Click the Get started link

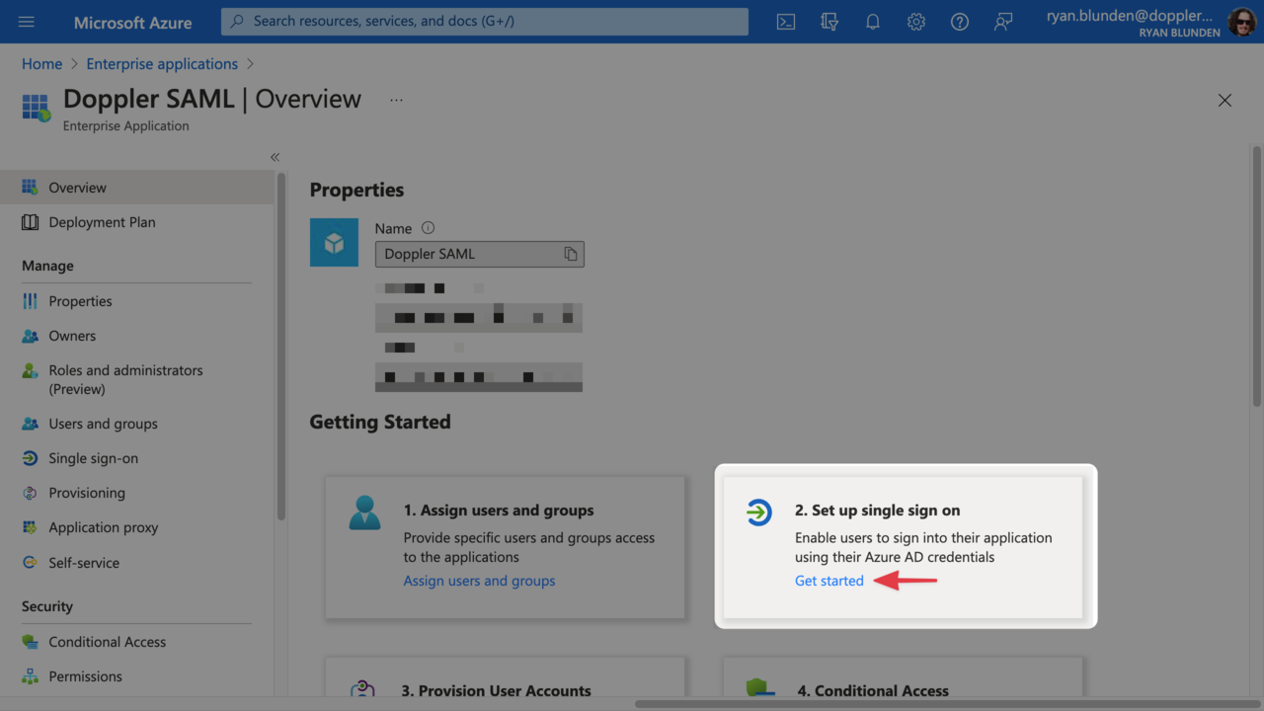[829, 581]
